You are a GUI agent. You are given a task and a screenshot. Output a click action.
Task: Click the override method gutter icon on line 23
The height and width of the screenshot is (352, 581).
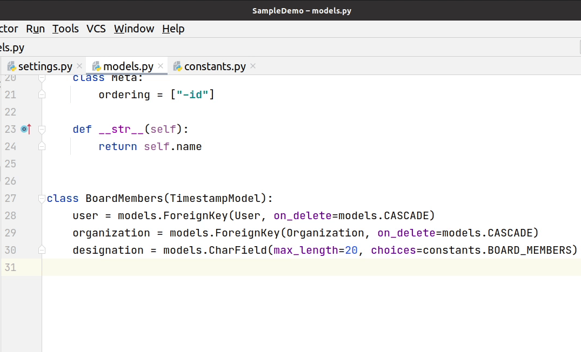click(25, 129)
